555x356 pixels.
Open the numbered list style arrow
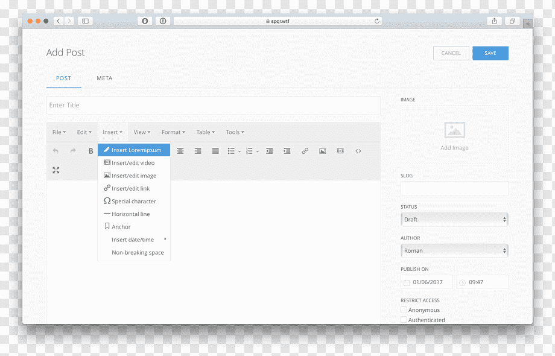(x=258, y=151)
